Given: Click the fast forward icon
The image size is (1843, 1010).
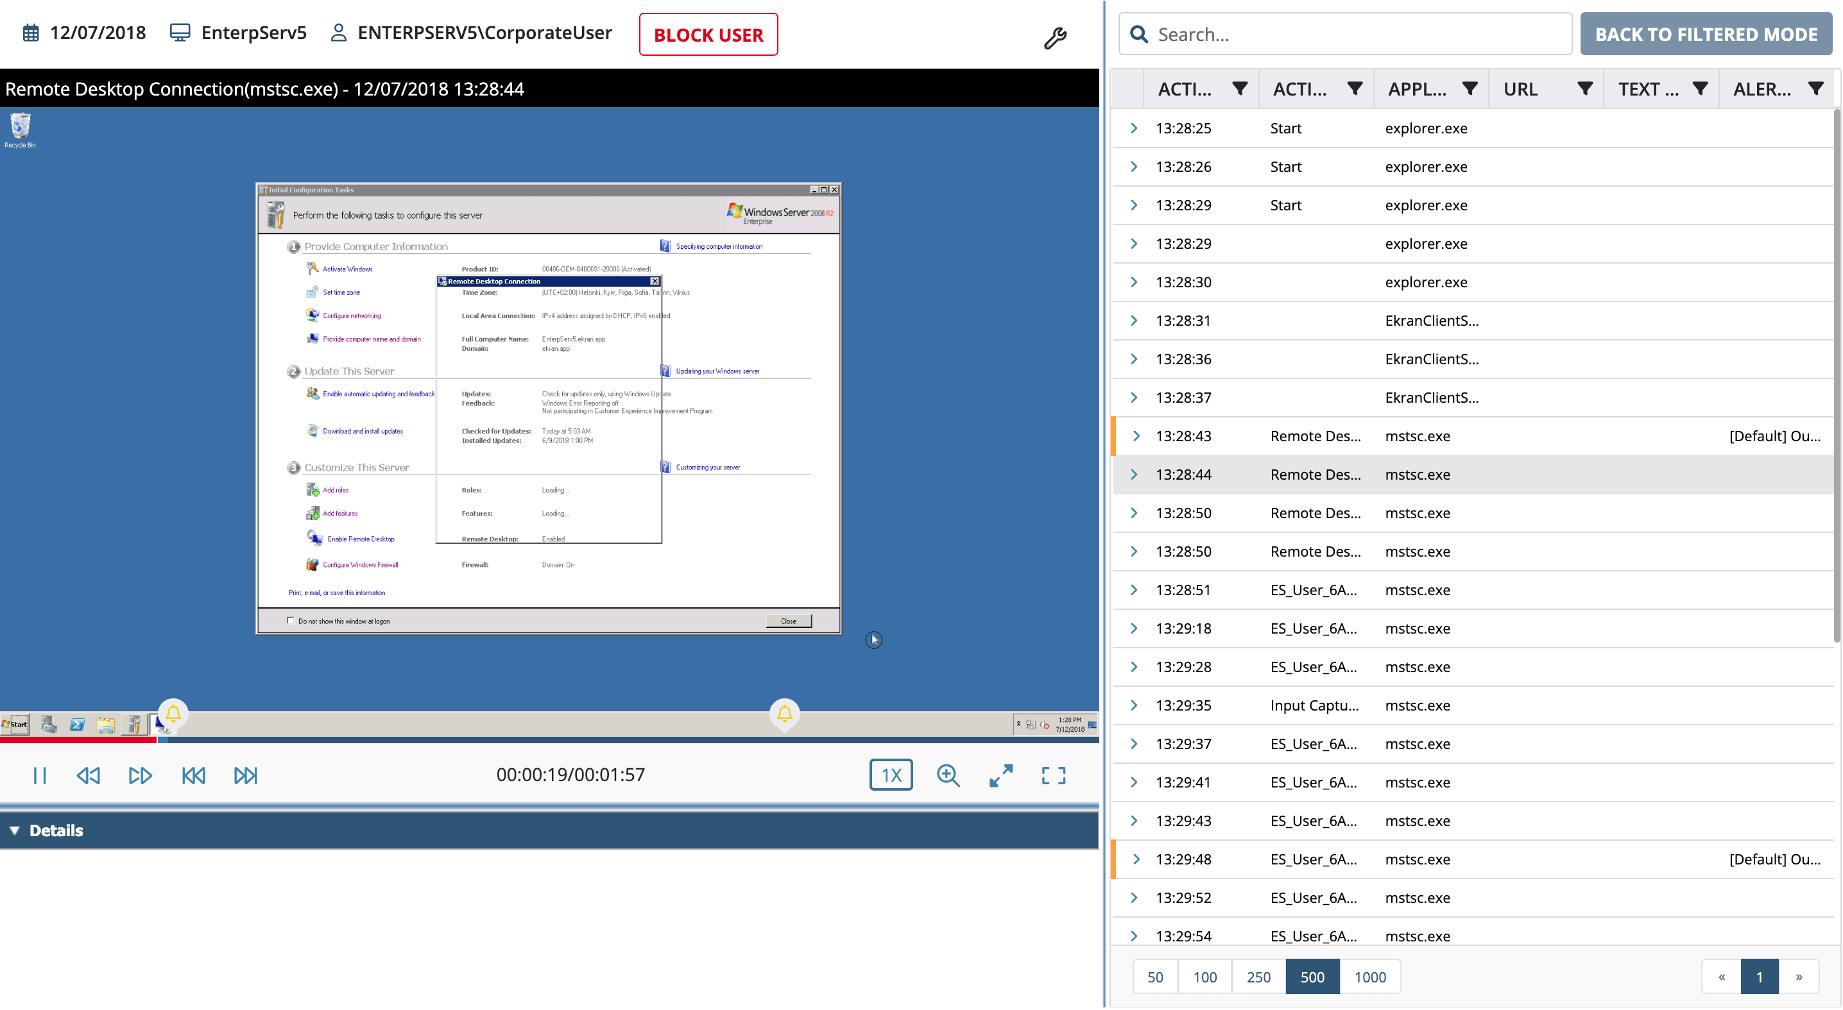Looking at the screenshot, I should [x=141, y=775].
